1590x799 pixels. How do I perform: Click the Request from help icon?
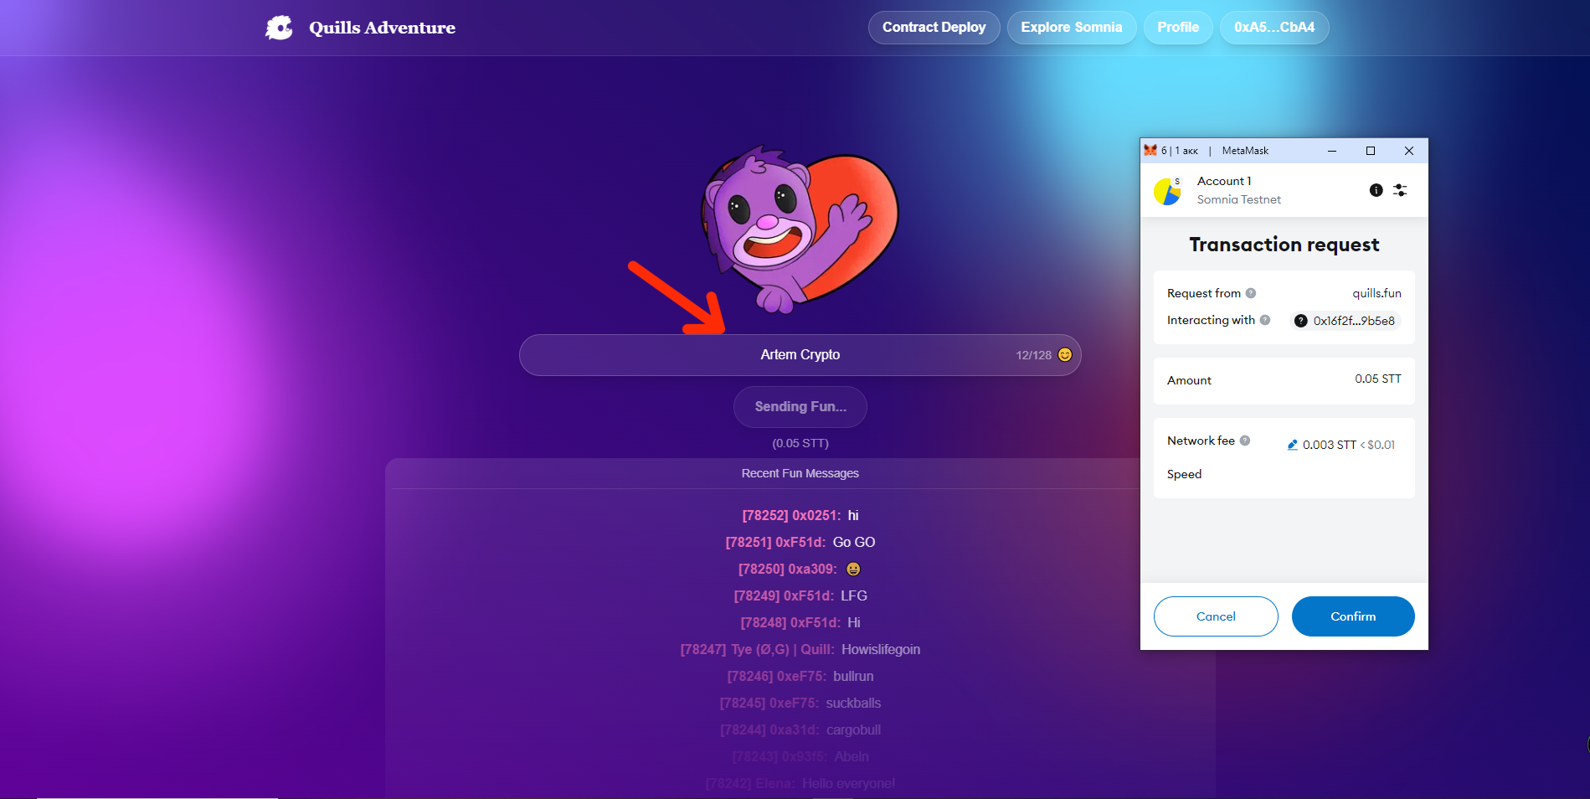tap(1251, 293)
